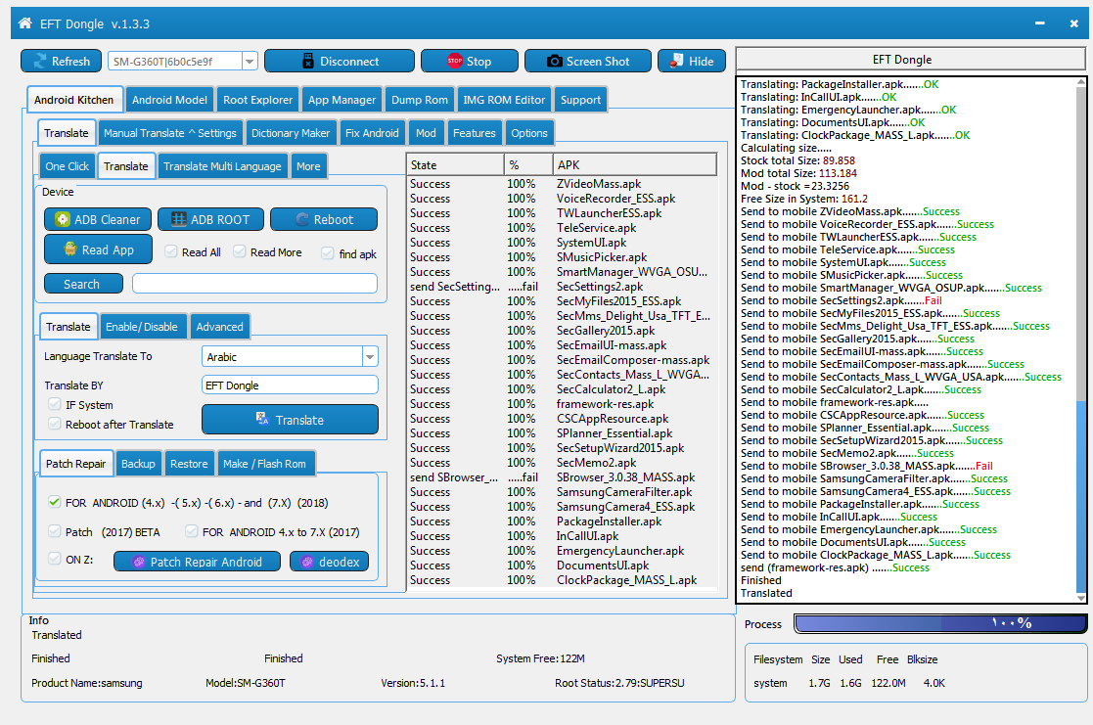Click the APK column header
Screen dimensions: 1093x725
point(634,164)
